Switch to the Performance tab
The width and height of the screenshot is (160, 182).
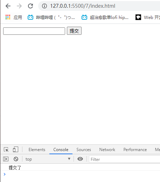[x=135, y=150]
